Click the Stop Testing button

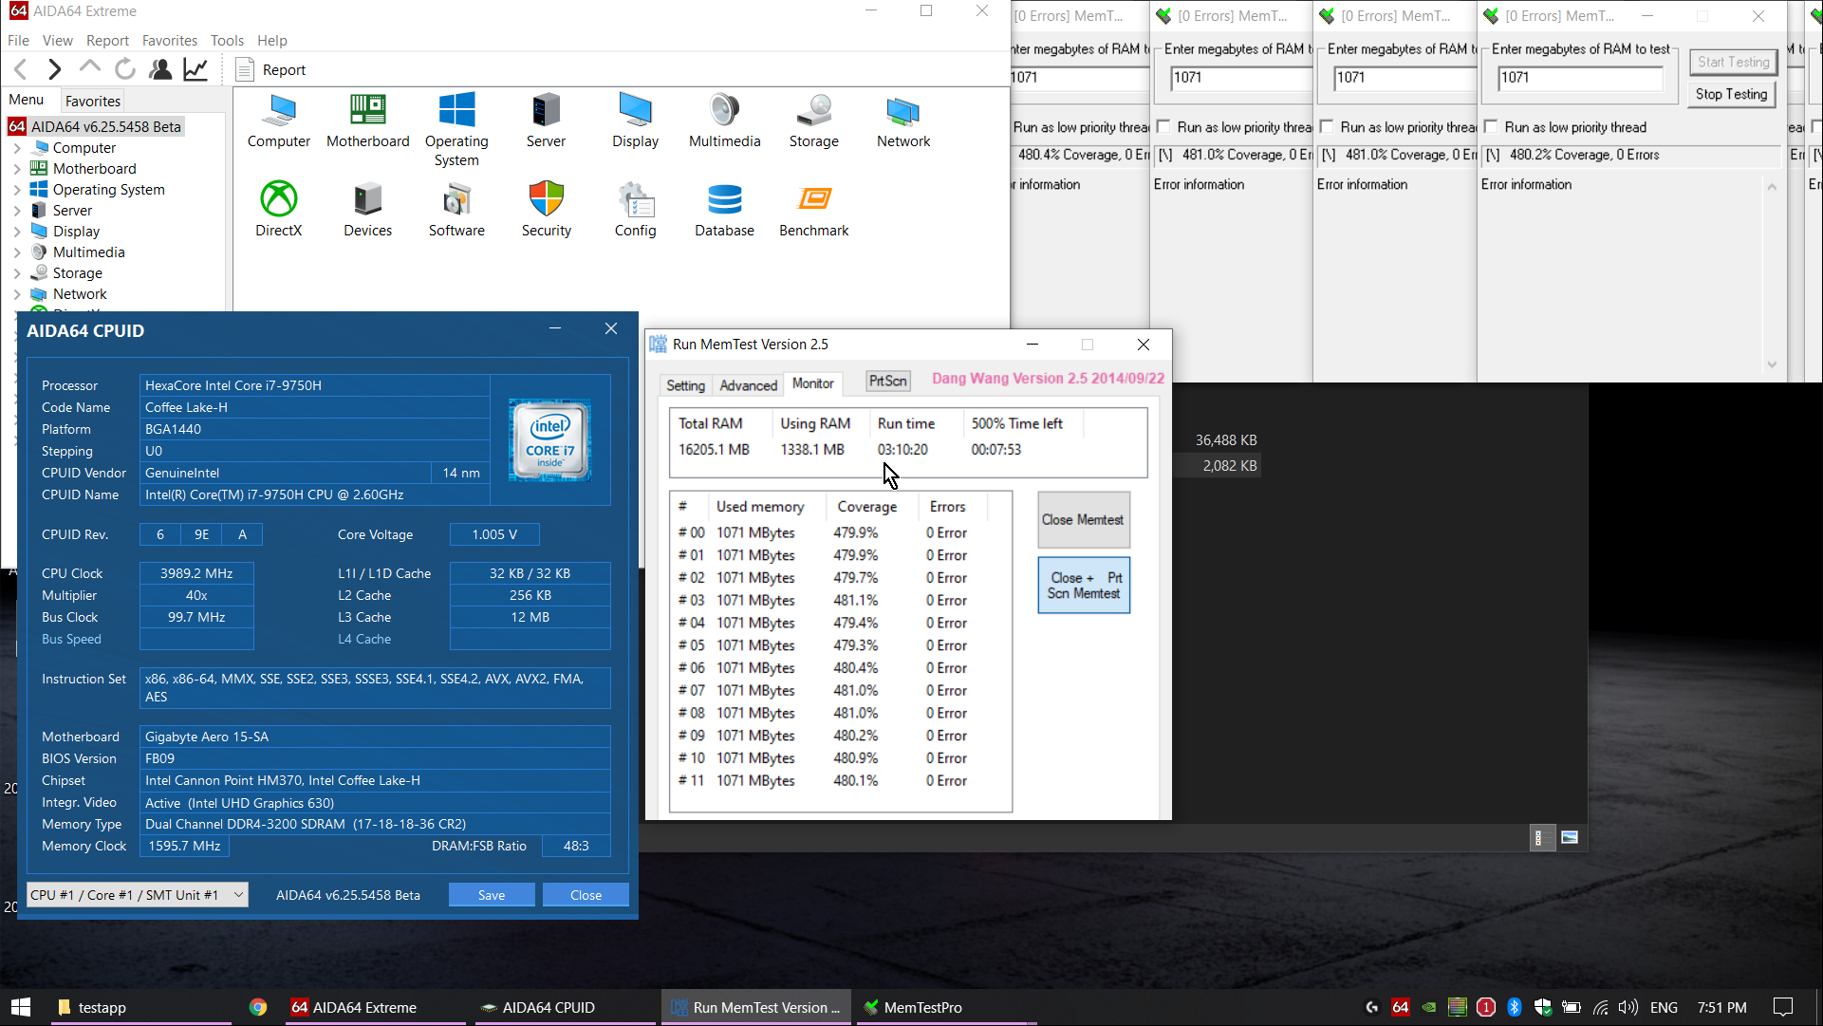pyautogui.click(x=1731, y=94)
